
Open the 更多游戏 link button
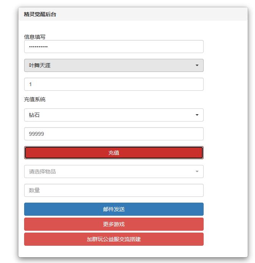(114, 224)
